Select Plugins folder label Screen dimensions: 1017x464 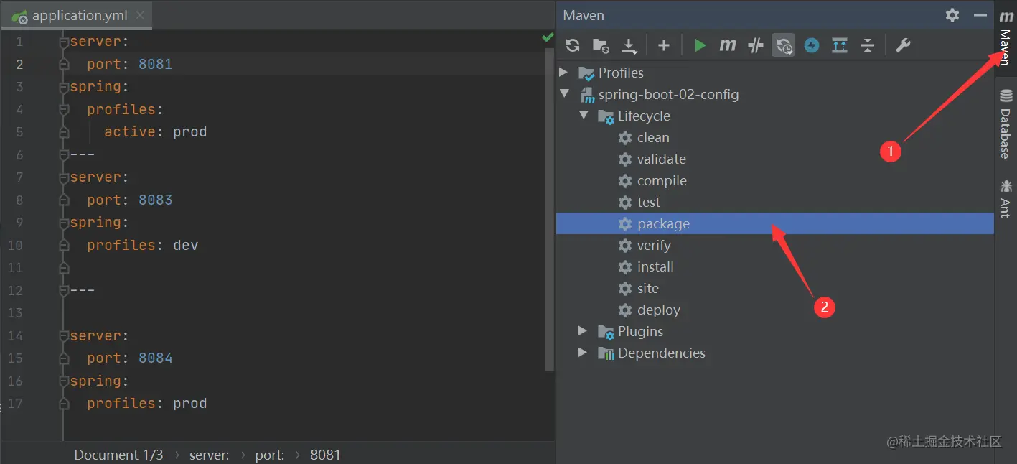640,331
